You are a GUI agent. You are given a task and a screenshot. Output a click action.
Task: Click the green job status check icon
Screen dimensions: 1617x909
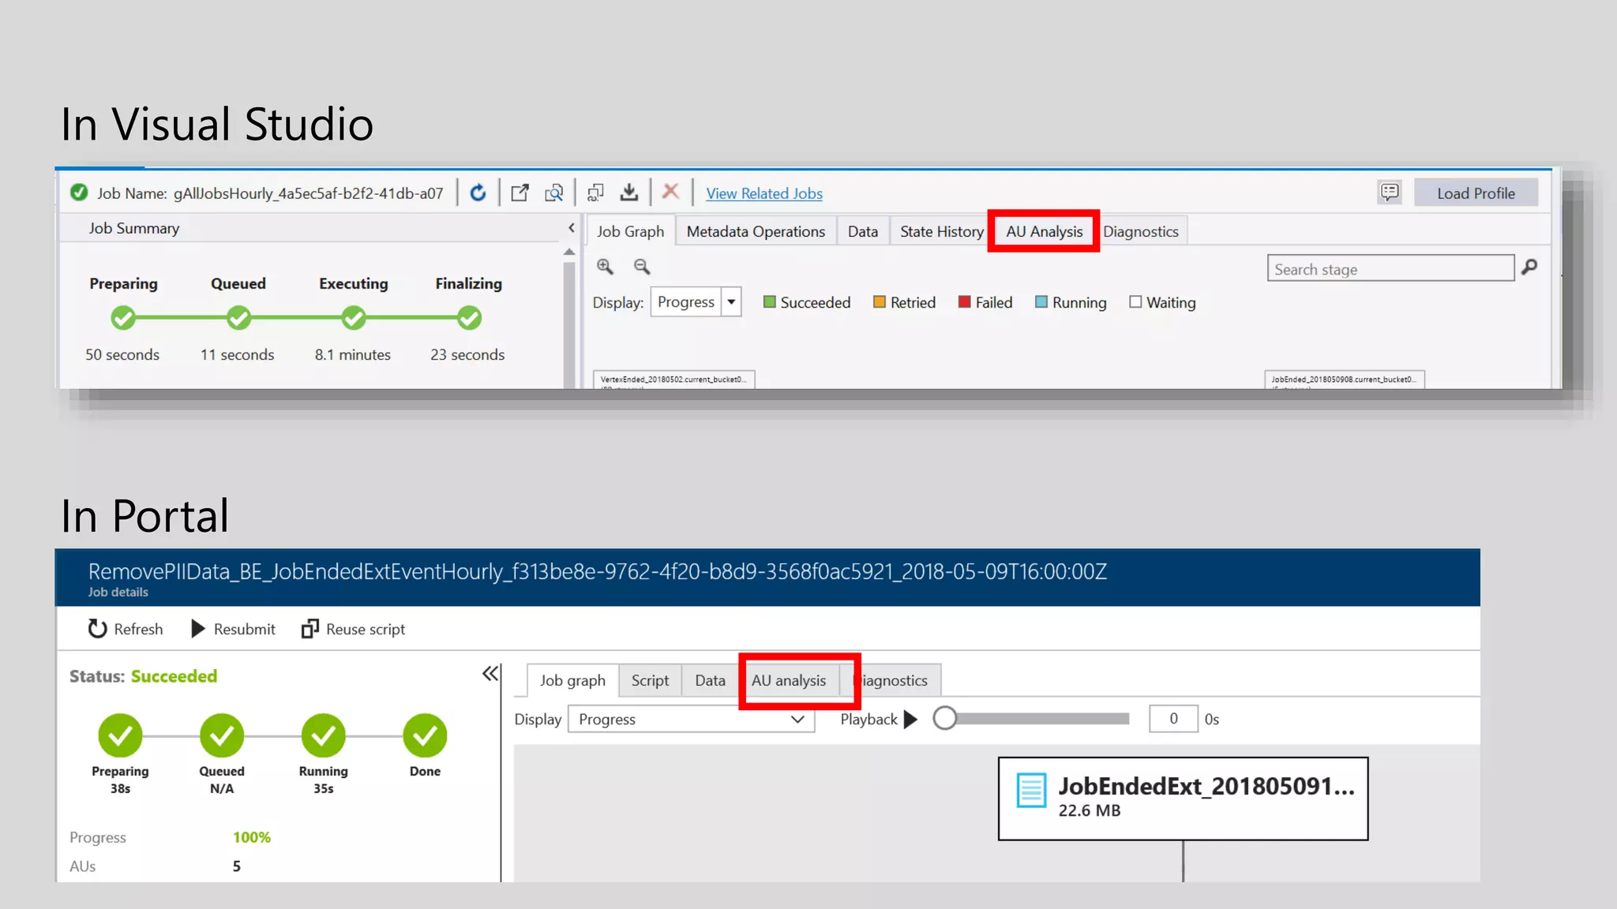(79, 193)
